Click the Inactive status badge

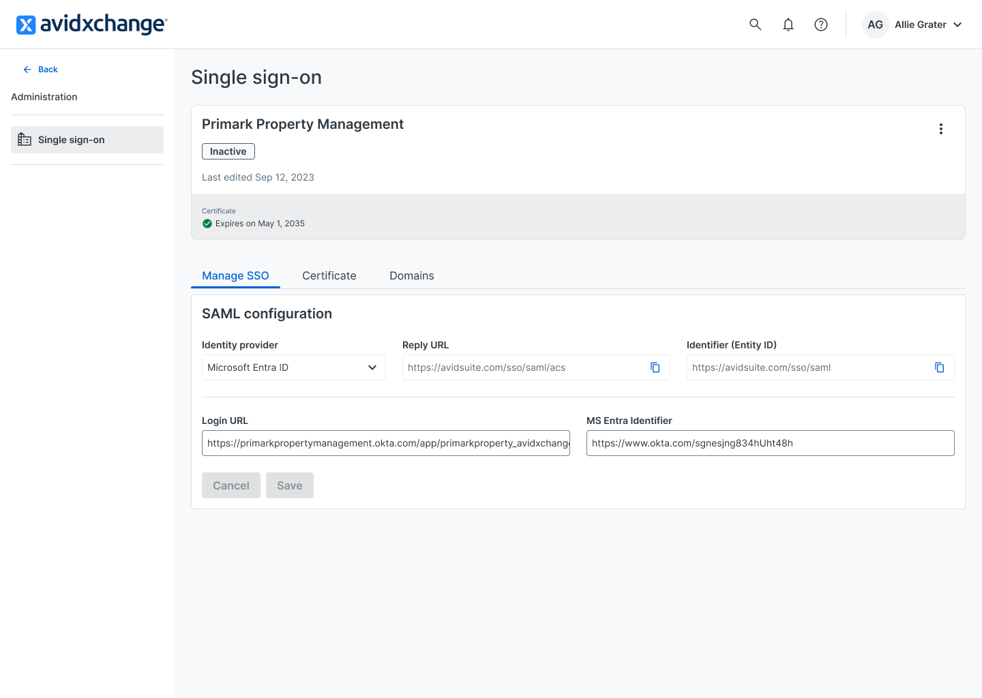pos(228,151)
